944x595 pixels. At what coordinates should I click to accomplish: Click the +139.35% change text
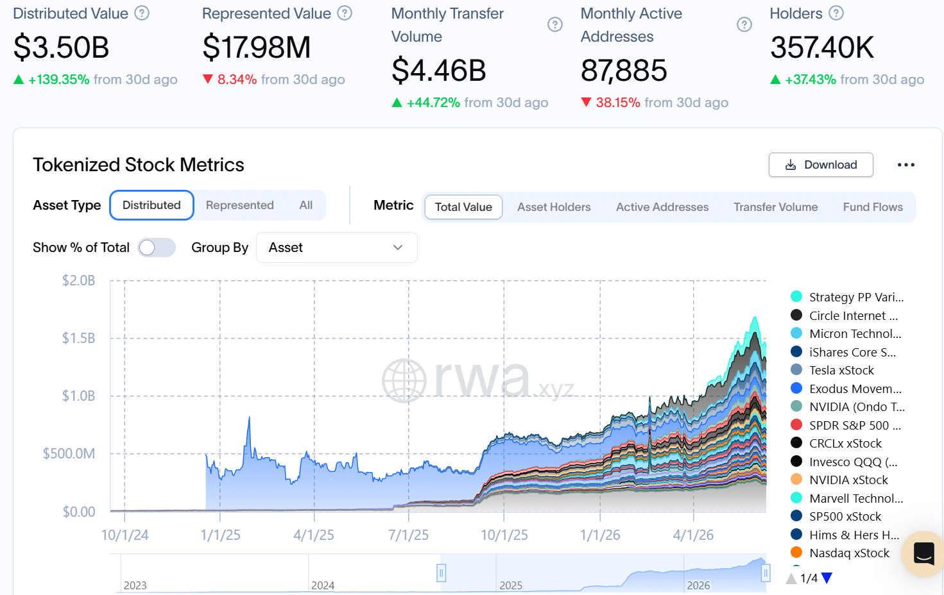click(58, 80)
